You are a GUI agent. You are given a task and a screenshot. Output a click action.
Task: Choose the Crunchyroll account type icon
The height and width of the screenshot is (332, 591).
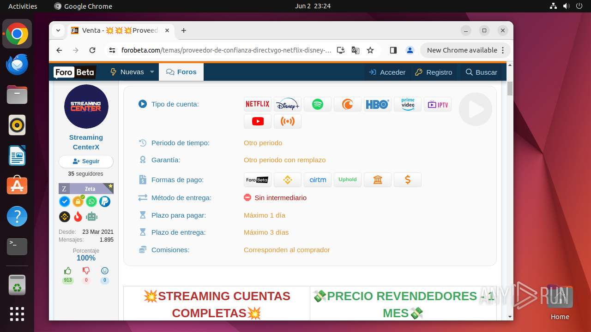[347, 104]
